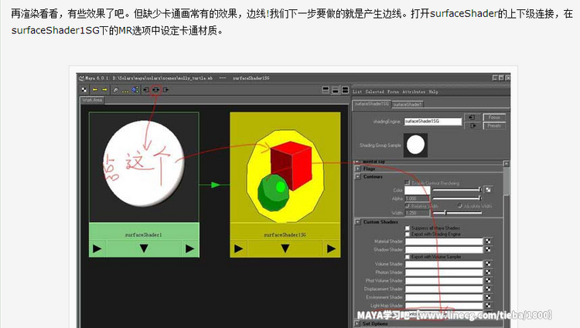Click the Shadow Shader input field

click(444, 250)
